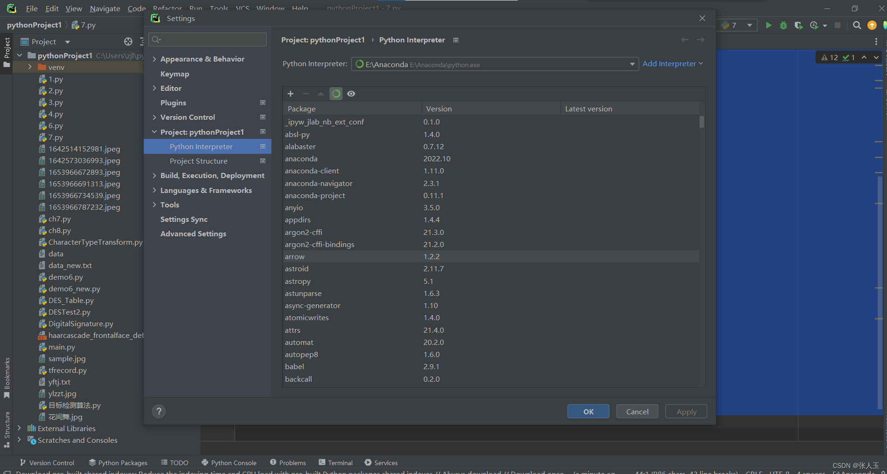Click the project-level settings icon beside Python Interpreter breadcrumb
Screen dimensions: 887x474
(x=456, y=40)
